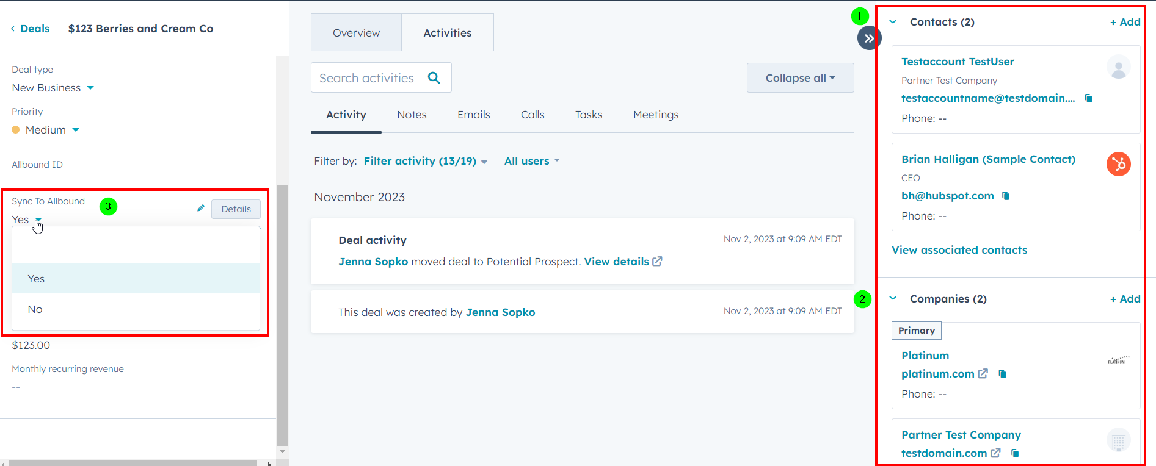
Task: Open platinum.com external link icon
Action: coord(983,374)
